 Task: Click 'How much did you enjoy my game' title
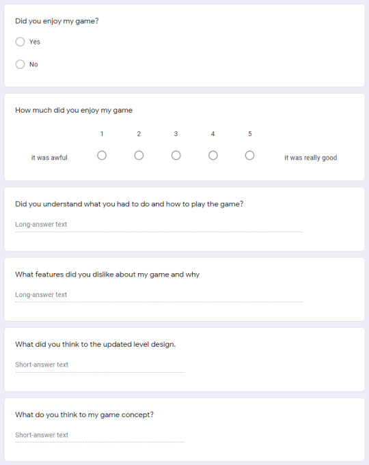coord(74,111)
